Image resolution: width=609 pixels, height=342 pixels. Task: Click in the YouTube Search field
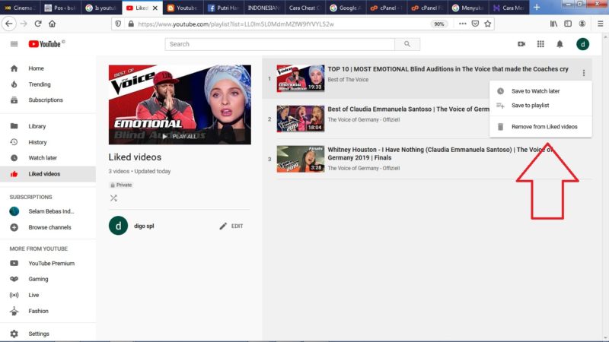coord(279,44)
